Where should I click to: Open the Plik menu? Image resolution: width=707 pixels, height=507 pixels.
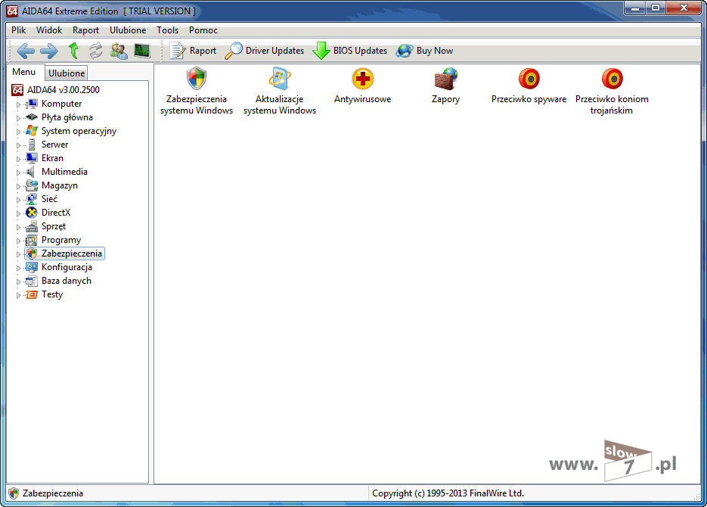coord(18,30)
